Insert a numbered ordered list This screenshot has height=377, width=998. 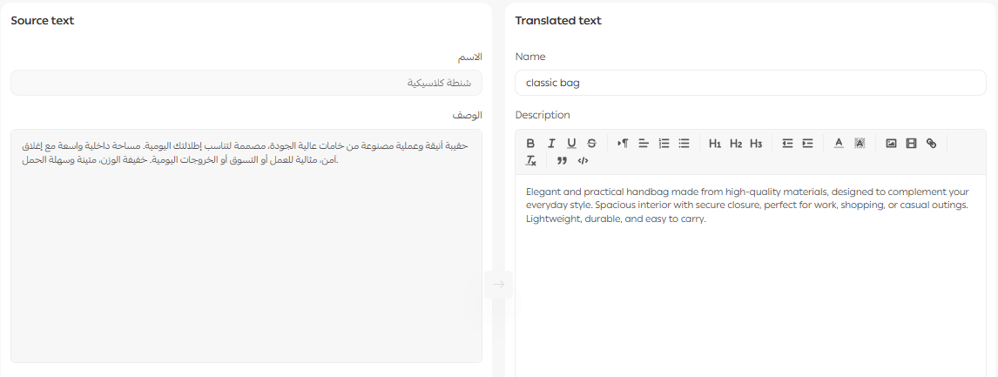pyautogui.click(x=664, y=144)
